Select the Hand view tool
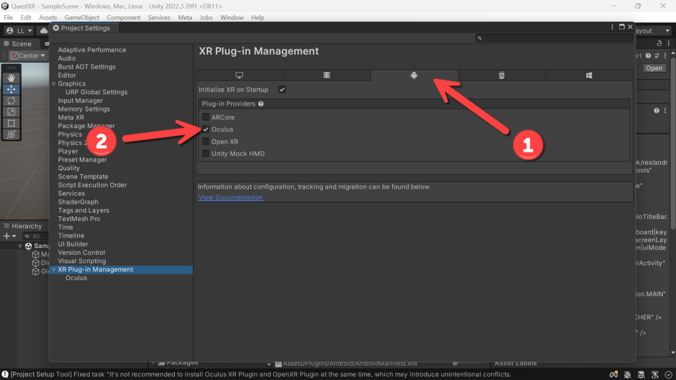 tap(11, 78)
